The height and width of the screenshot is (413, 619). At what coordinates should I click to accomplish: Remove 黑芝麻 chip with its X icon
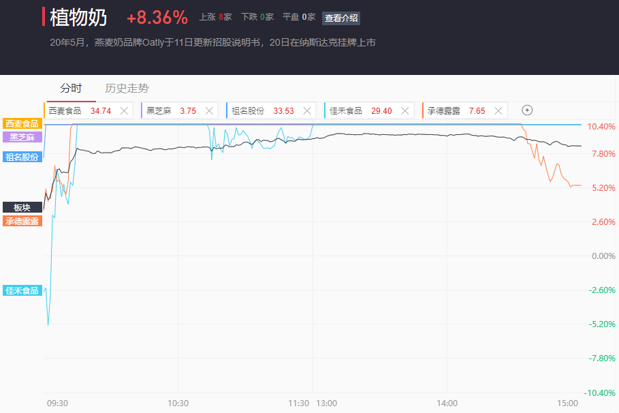pos(209,110)
